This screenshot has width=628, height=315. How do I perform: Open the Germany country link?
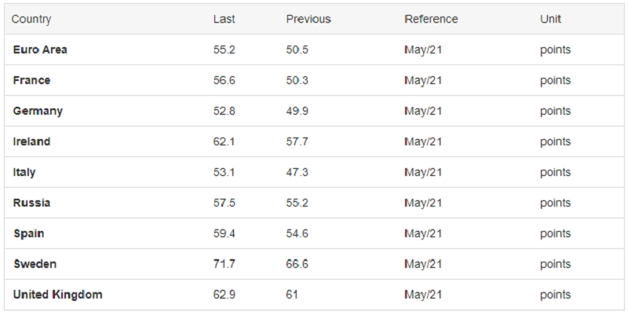[38, 111]
